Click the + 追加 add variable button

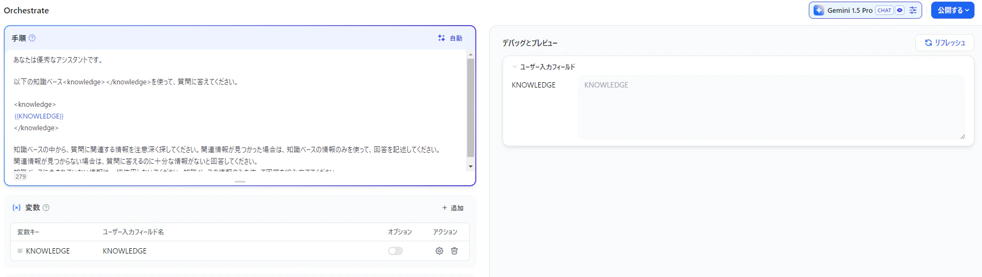tap(453, 208)
